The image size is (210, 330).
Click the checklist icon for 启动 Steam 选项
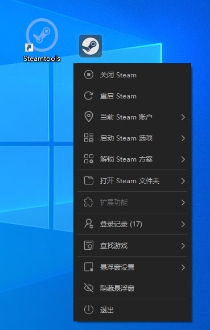89,138
